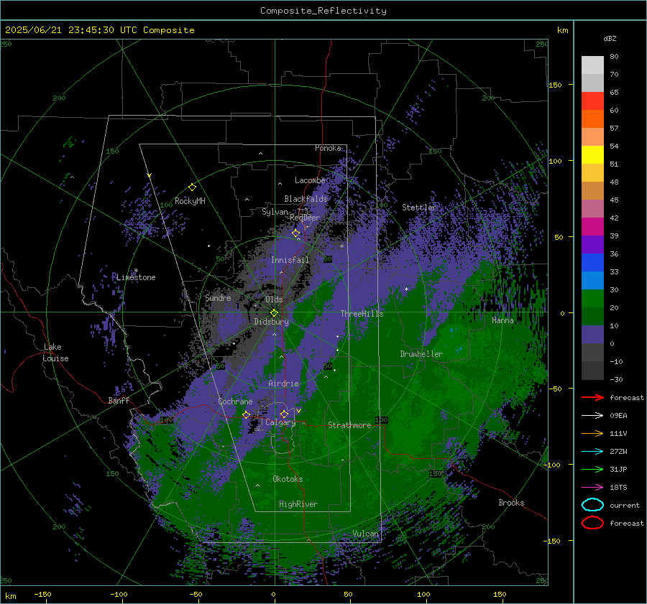Pick the magenta legend color swatch
This screenshot has width=647, height=604.
pos(592,227)
